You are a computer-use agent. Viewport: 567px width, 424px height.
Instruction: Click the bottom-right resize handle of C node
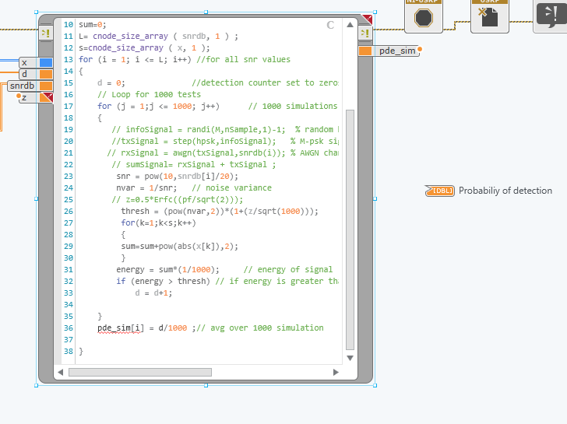point(375,385)
